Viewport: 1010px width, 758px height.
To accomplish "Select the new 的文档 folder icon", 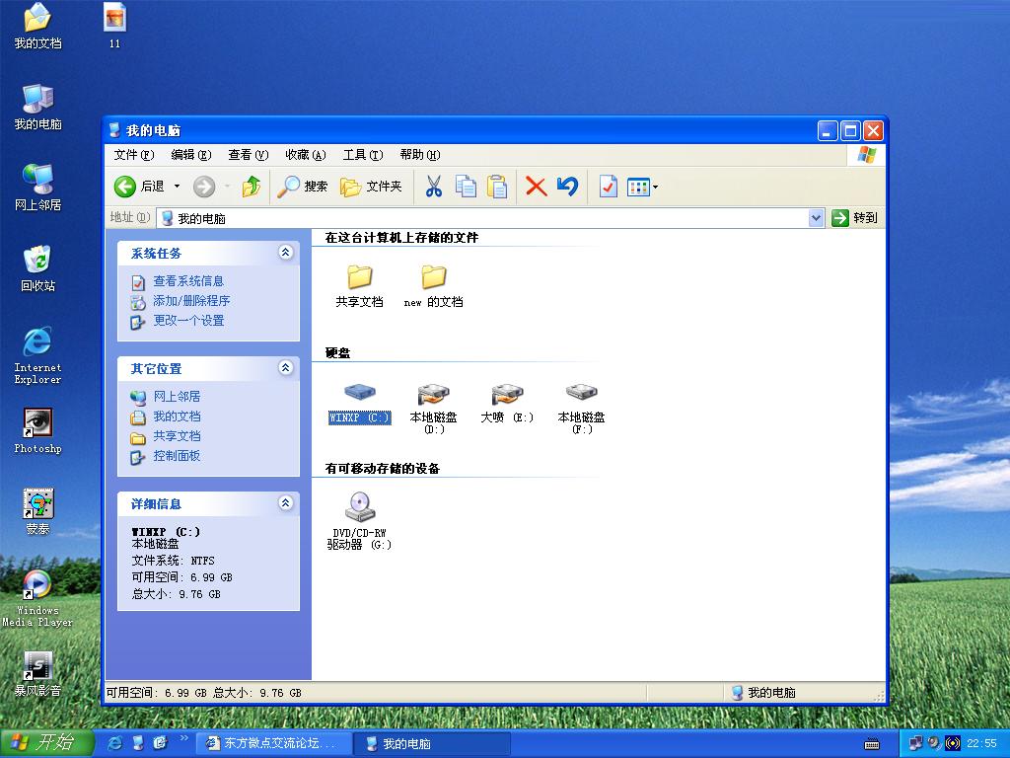I will [x=434, y=285].
